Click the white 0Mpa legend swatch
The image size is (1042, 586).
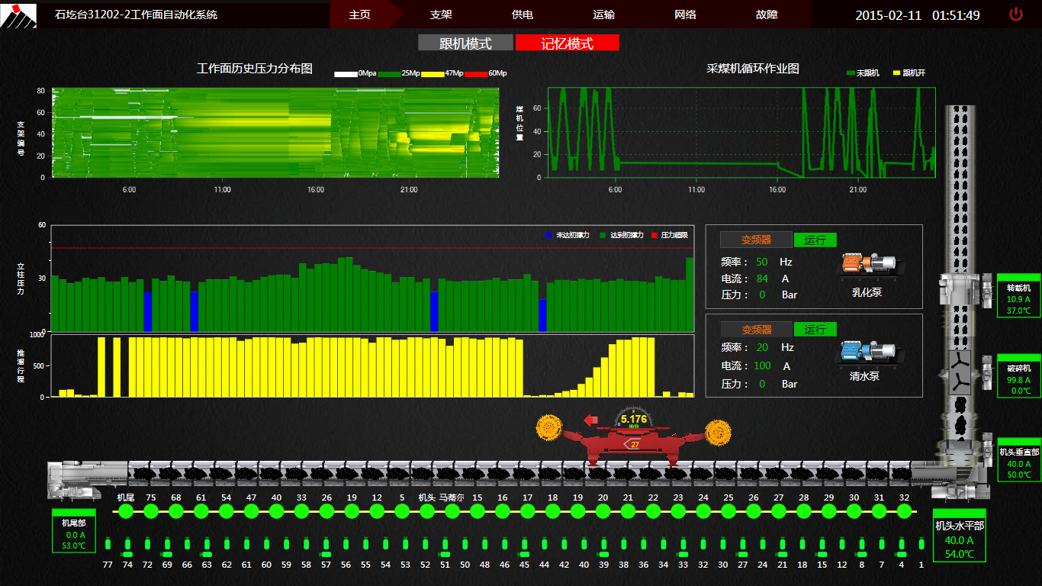(346, 74)
